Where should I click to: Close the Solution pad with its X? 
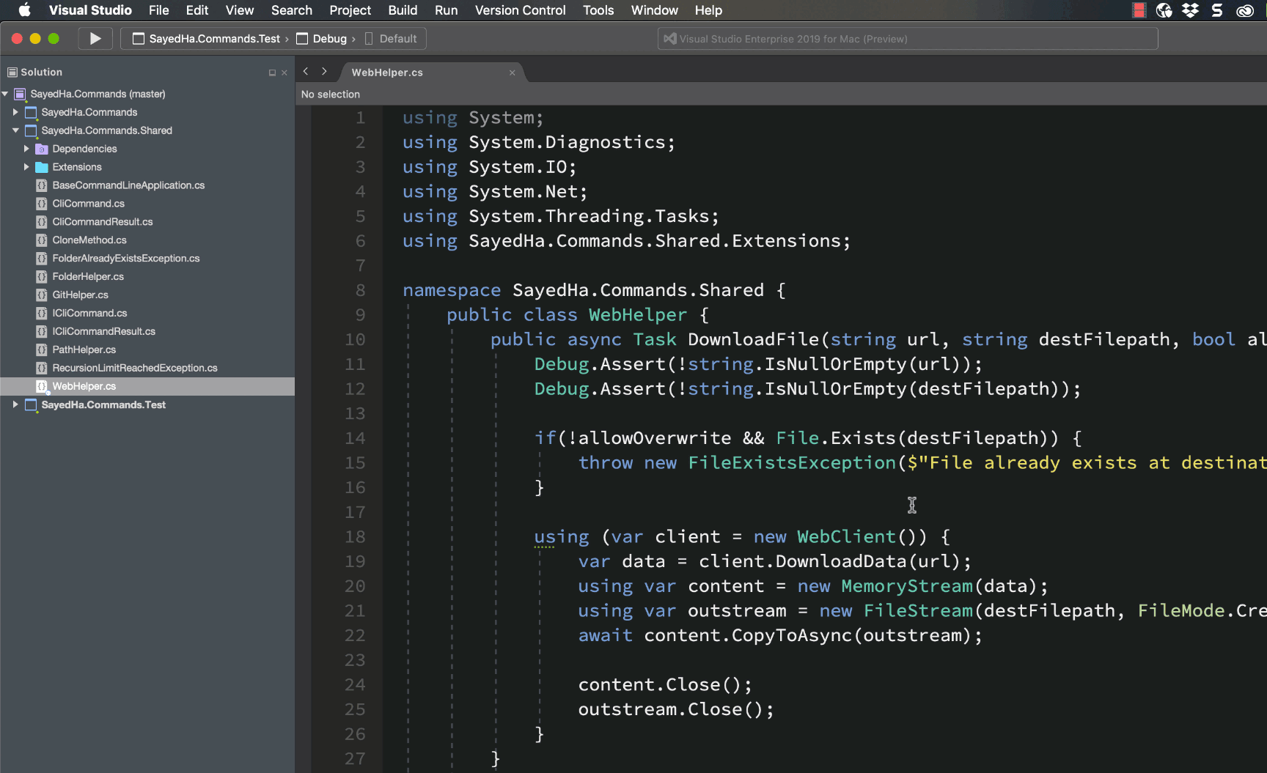(284, 73)
